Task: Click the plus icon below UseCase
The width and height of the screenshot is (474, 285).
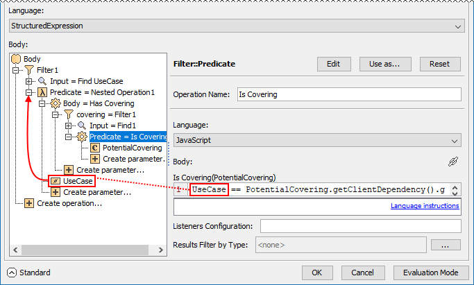Action: pos(56,192)
